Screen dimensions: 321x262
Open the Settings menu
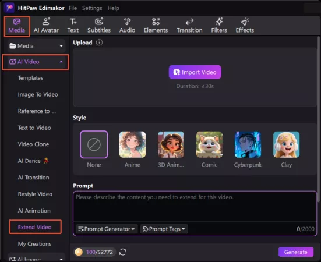tap(92, 8)
